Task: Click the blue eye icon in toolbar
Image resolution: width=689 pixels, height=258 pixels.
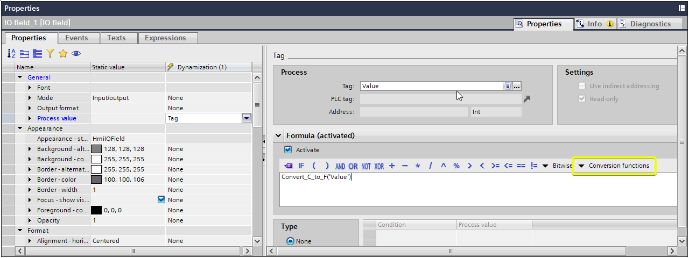Action: (x=76, y=53)
